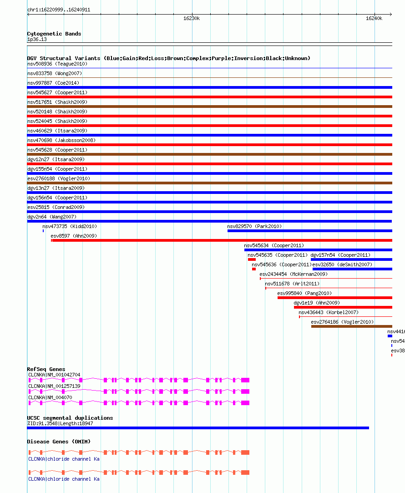Click the RefSeq Genes track title

pos(46,370)
